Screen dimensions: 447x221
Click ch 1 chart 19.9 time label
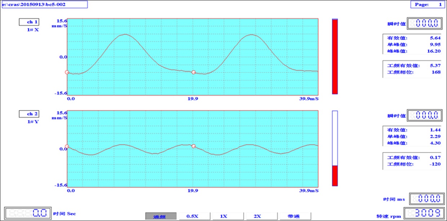coord(192,98)
